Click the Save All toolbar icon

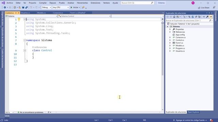(27, 7)
